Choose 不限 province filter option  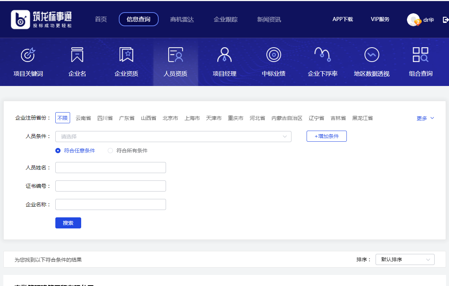[x=63, y=118]
